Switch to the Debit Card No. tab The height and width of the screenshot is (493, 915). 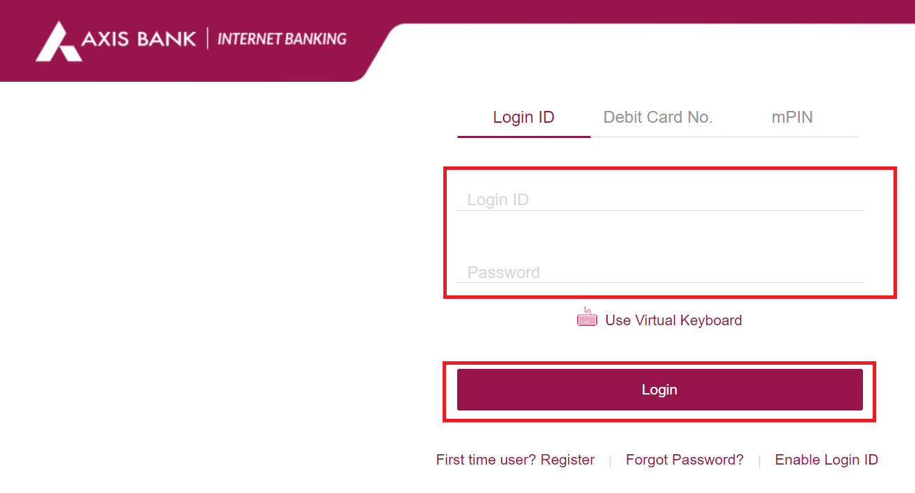[x=658, y=116]
